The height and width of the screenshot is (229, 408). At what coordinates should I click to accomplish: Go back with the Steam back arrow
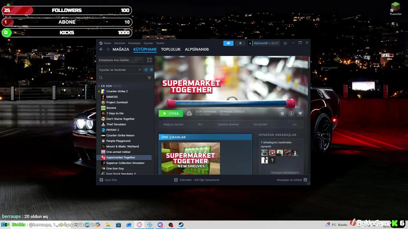click(x=101, y=49)
